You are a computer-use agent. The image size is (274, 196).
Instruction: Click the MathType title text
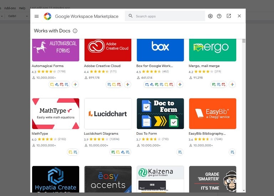40,134
